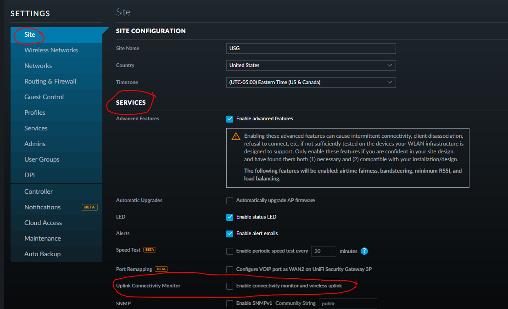Screen dimensions: 508x309
Task: Navigate to Auto Backup settings
Action: pos(42,254)
